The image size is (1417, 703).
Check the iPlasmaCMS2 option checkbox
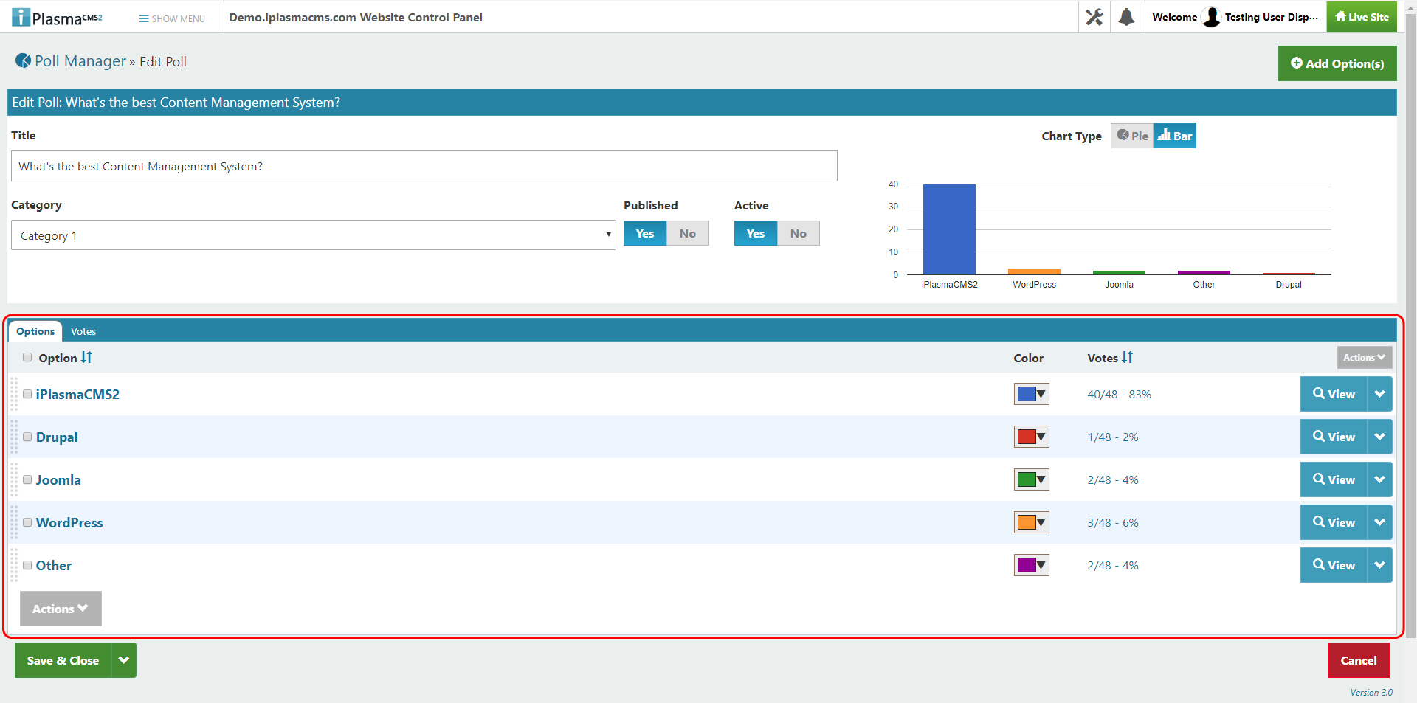point(27,394)
